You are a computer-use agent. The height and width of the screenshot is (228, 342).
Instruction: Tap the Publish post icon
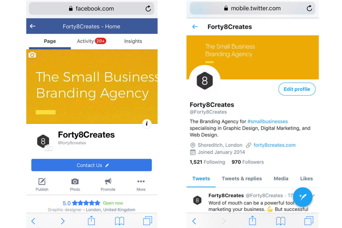tap(42, 181)
